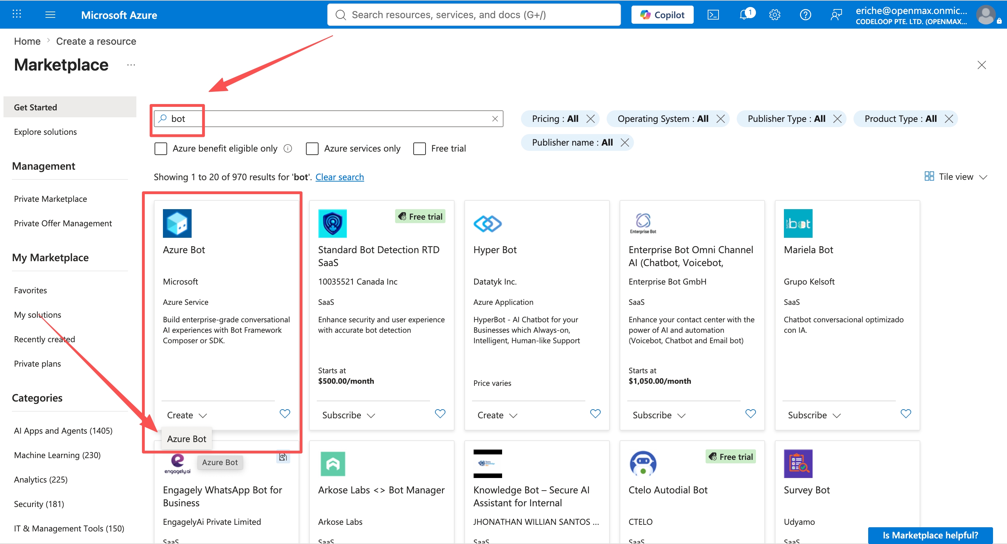
Task: Favorite the Azure Bot card with heart icon
Action: pos(285,413)
